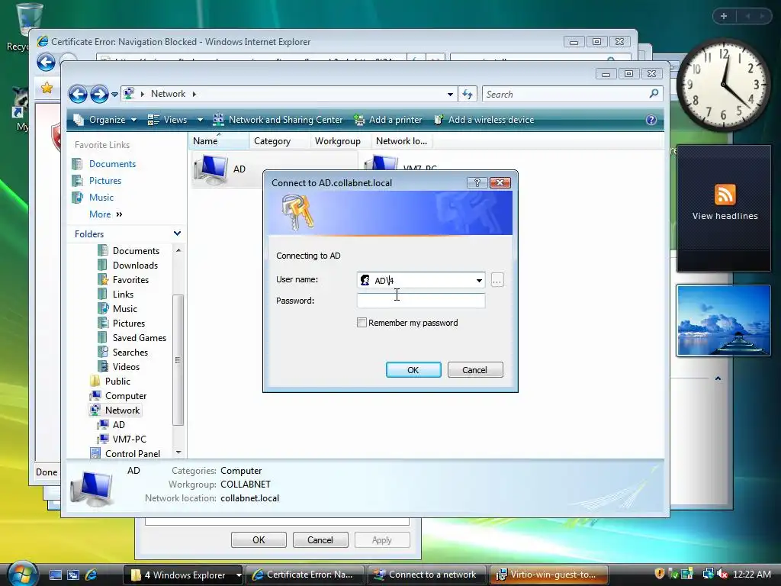Select Saved Games folder in tree
Image resolution: width=781 pixels, height=586 pixels.
[x=139, y=337]
